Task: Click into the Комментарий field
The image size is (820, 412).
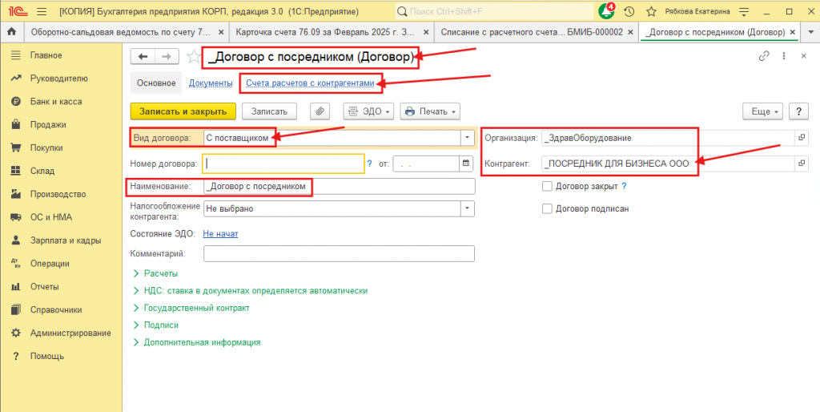Action: click(339, 253)
